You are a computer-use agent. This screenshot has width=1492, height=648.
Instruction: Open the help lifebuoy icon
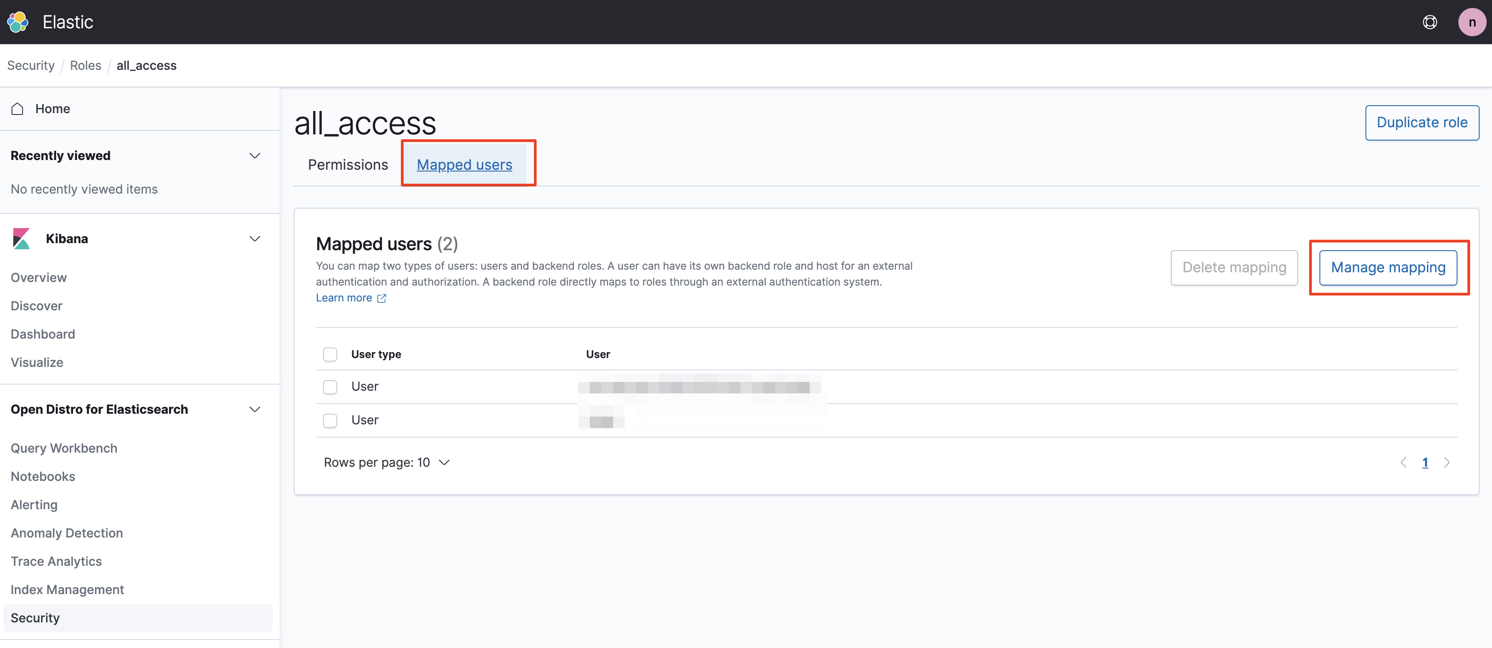(1430, 22)
